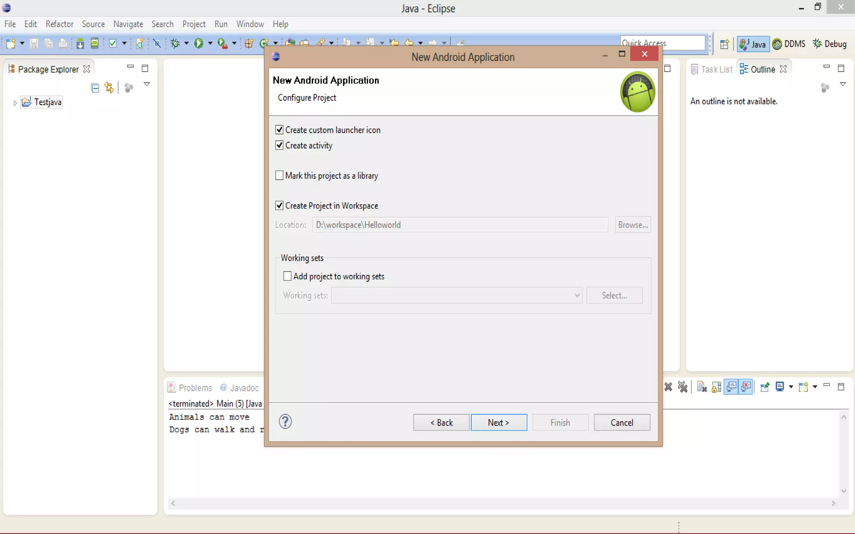Click the Save toolbar icon
The image size is (855, 534).
(34, 43)
